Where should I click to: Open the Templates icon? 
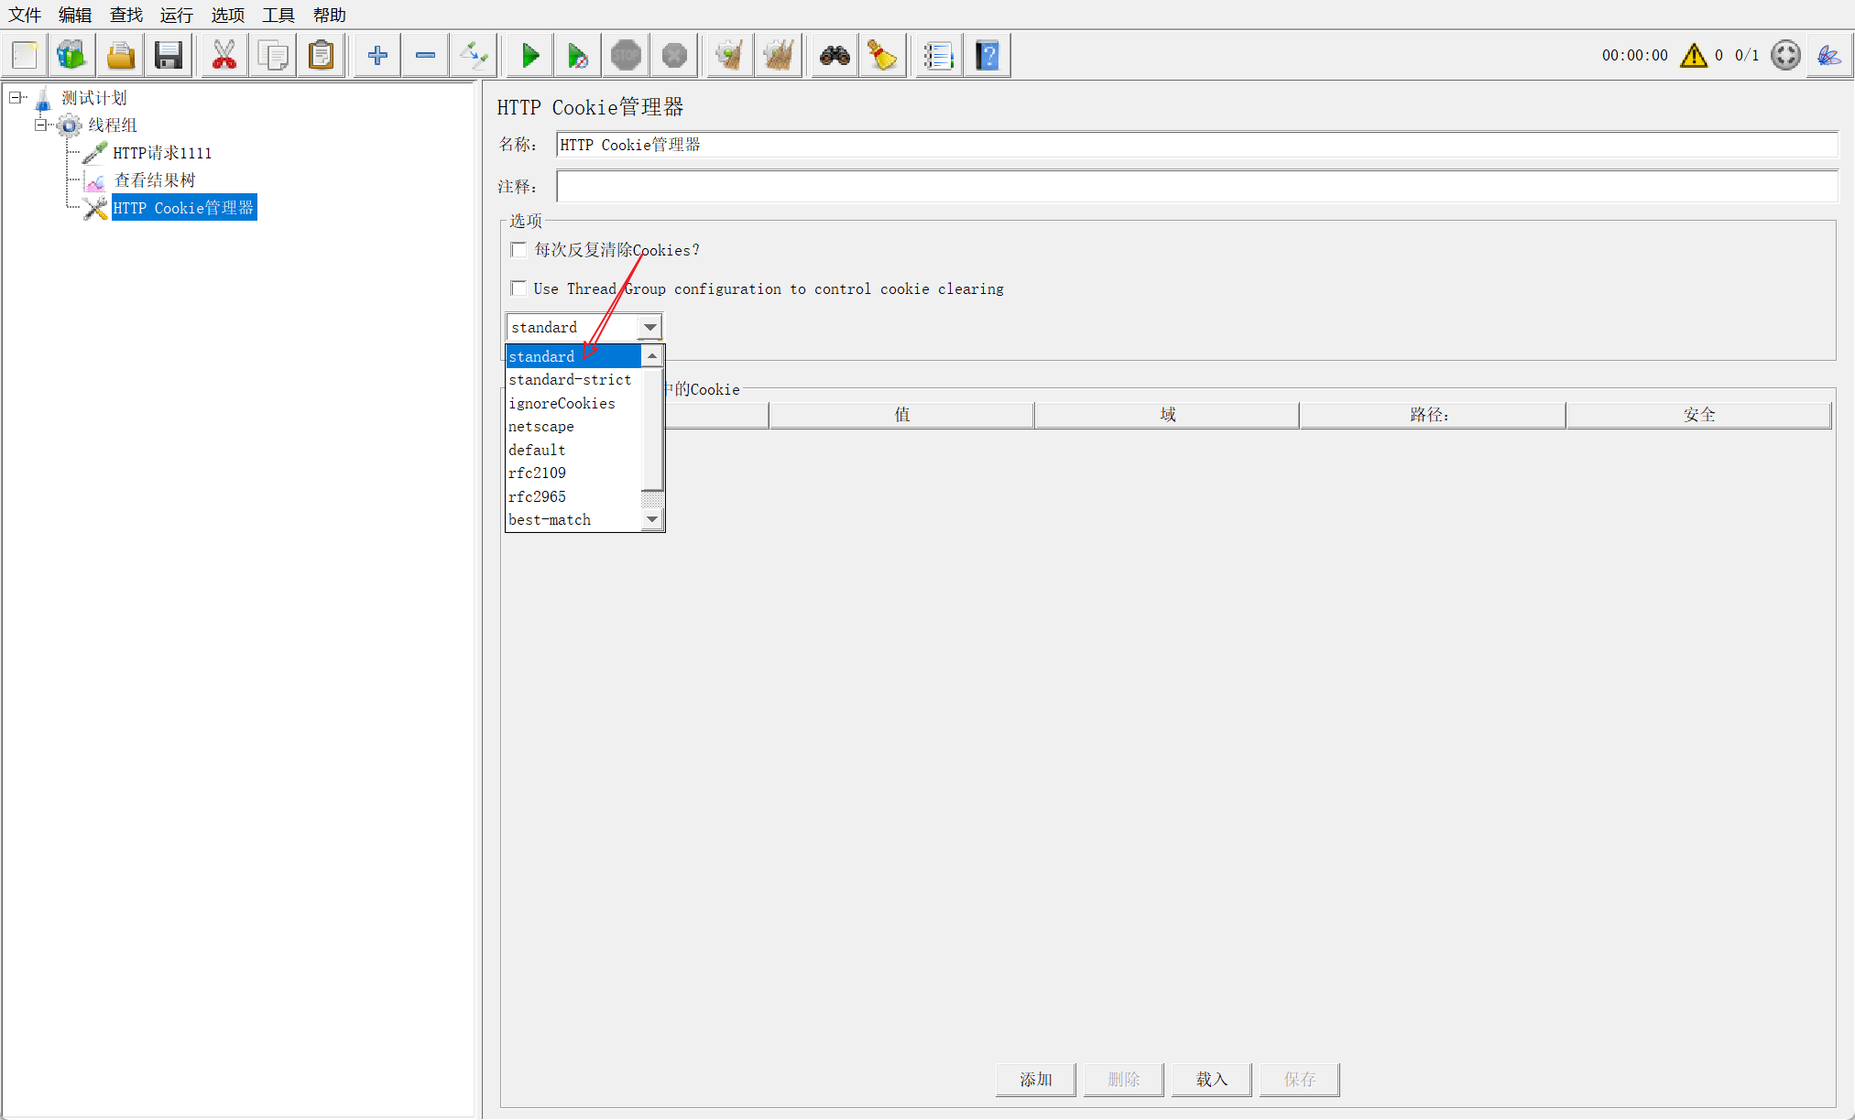[x=71, y=56]
